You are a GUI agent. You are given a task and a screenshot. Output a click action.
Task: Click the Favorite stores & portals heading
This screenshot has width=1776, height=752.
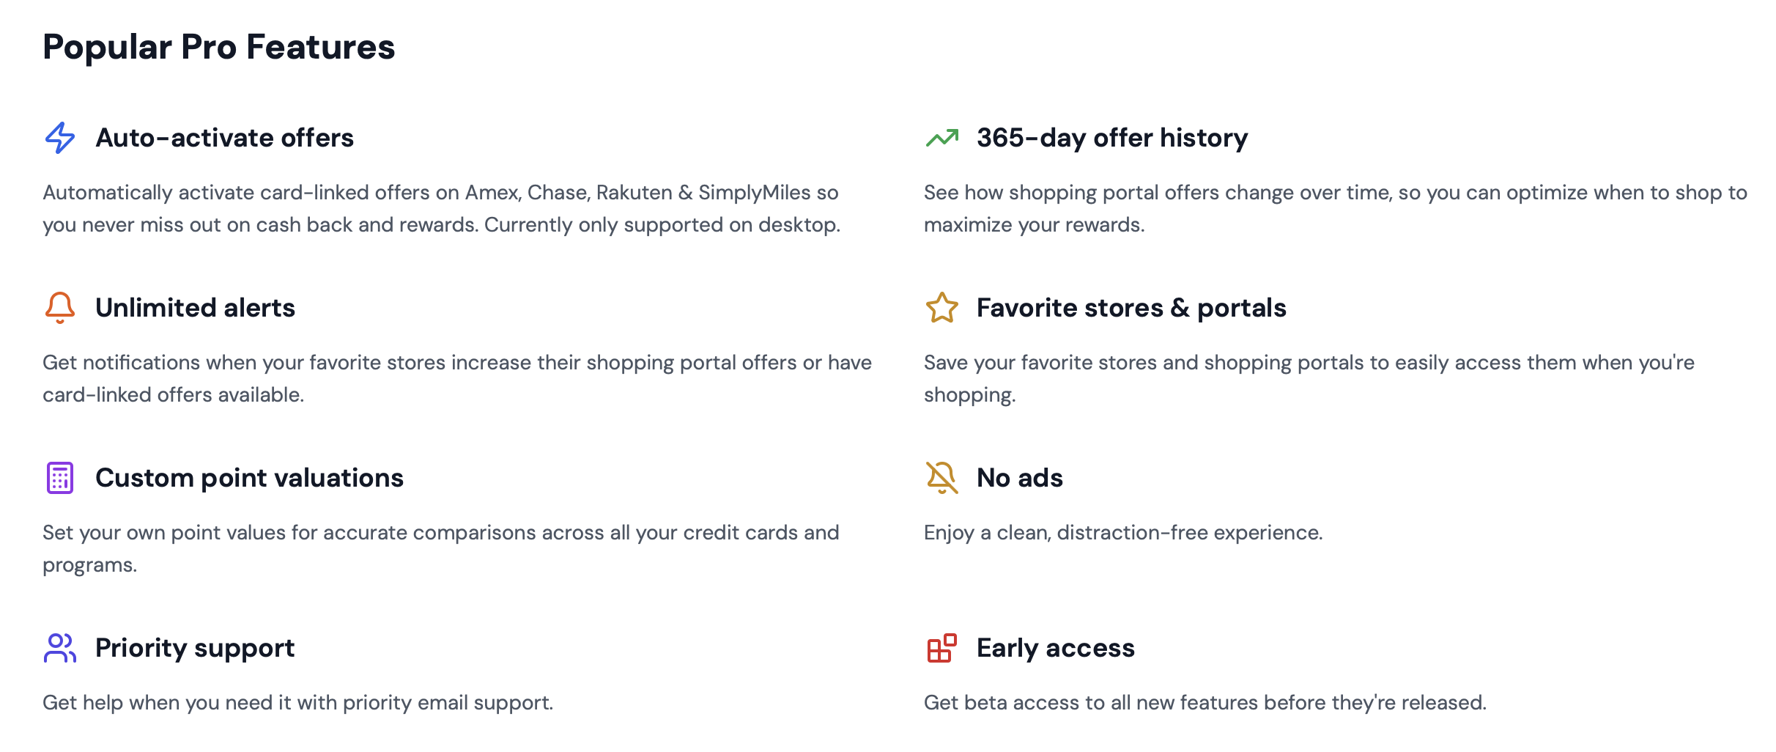click(1131, 308)
